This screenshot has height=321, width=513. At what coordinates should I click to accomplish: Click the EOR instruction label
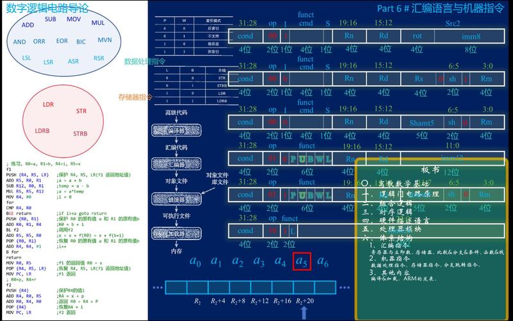(62, 41)
